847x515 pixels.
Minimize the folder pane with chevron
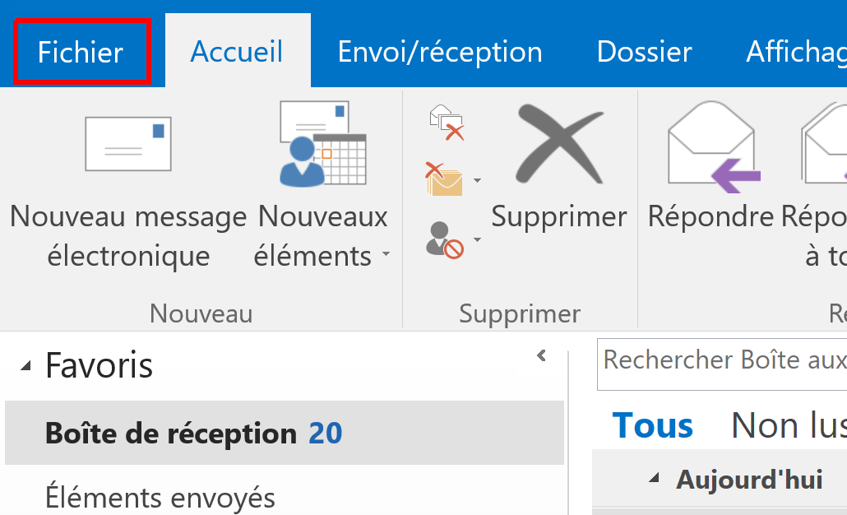[541, 356]
